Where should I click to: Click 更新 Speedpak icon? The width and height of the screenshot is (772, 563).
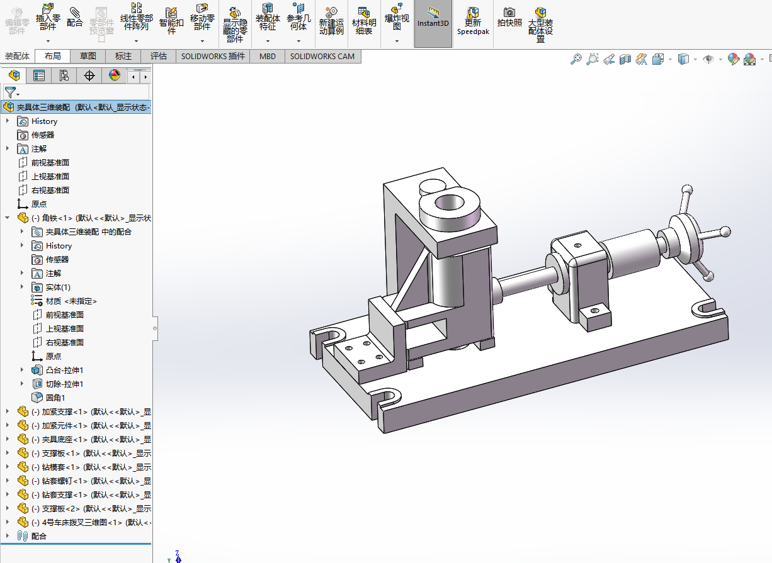472,20
